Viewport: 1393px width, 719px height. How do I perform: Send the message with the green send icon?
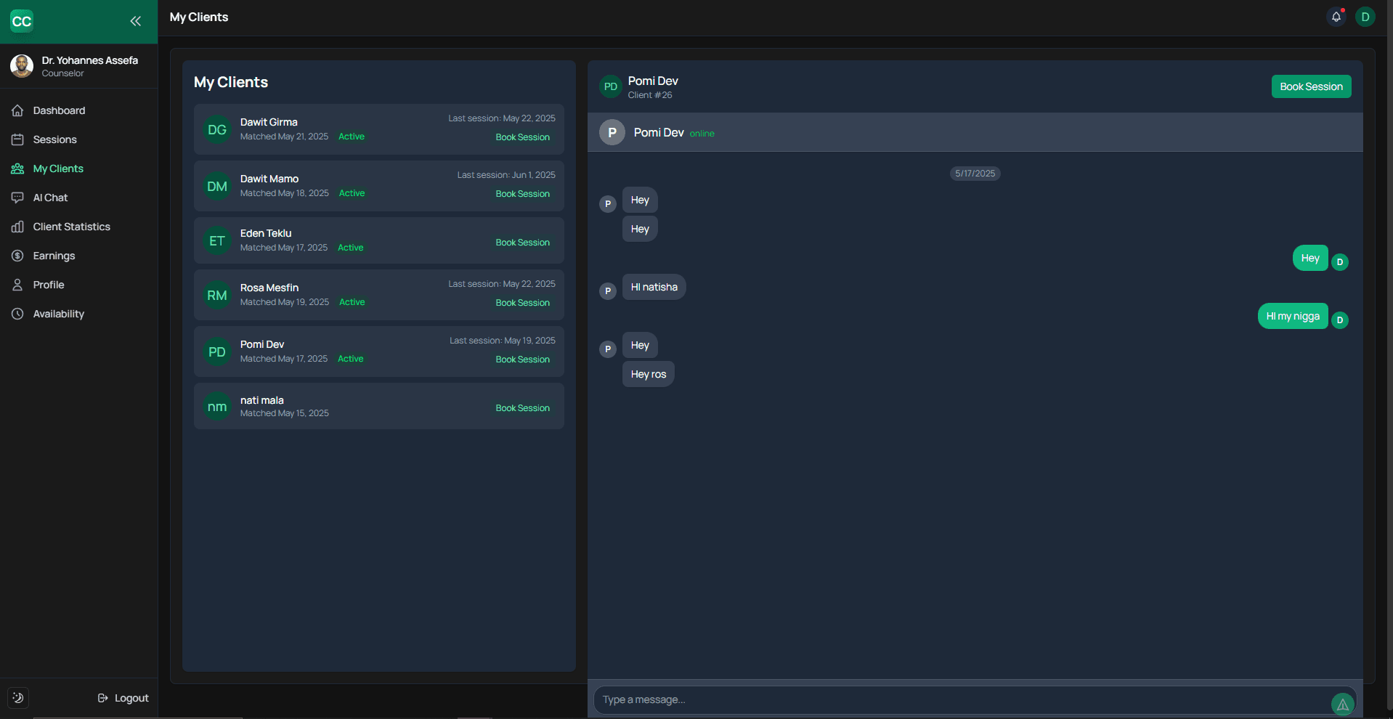1342,703
